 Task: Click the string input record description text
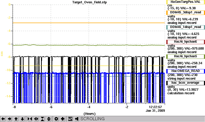(x=181, y=79)
